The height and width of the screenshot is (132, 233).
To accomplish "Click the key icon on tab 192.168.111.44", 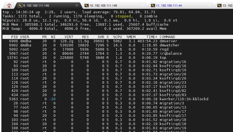I will pos(153,6).
